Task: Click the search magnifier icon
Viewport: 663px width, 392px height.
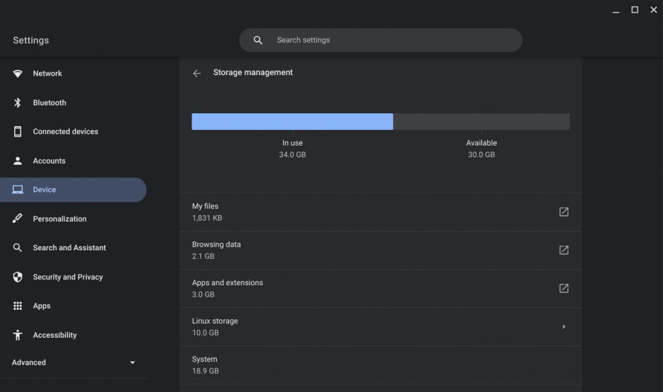Action: click(x=258, y=40)
